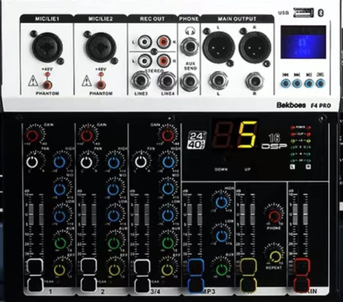Click the channel 1 blue LOW EQ knob
This screenshot has width=343, height=302.
(60, 215)
